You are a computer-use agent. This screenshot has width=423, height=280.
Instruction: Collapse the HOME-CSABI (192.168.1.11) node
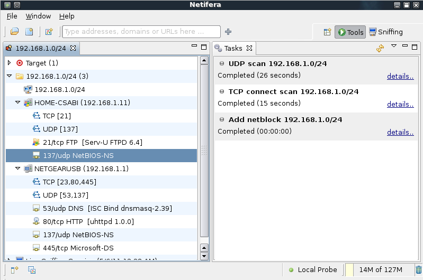pos(18,102)
